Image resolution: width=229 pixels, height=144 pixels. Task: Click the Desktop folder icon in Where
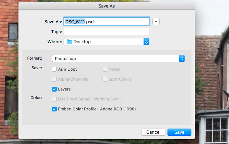pos(69,42)
